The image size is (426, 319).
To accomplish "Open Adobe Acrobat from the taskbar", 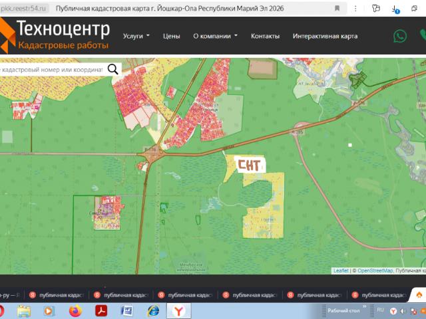I will click(x=101, y=311).
